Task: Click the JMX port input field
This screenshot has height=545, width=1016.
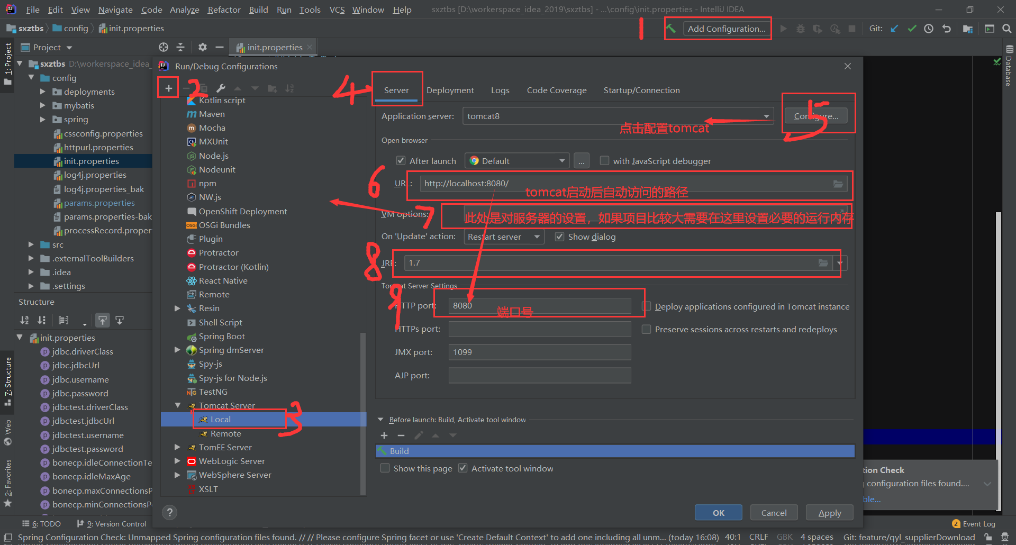Action: (x=540, y=352)
